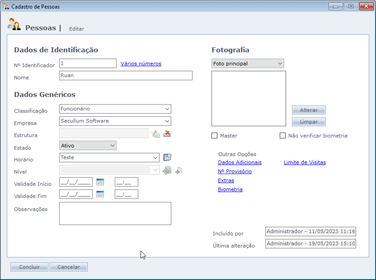Image resolution: width=376 pixels, height=280 pixels.
Task: Open the Empresa dropdown list
Action: 167,121
